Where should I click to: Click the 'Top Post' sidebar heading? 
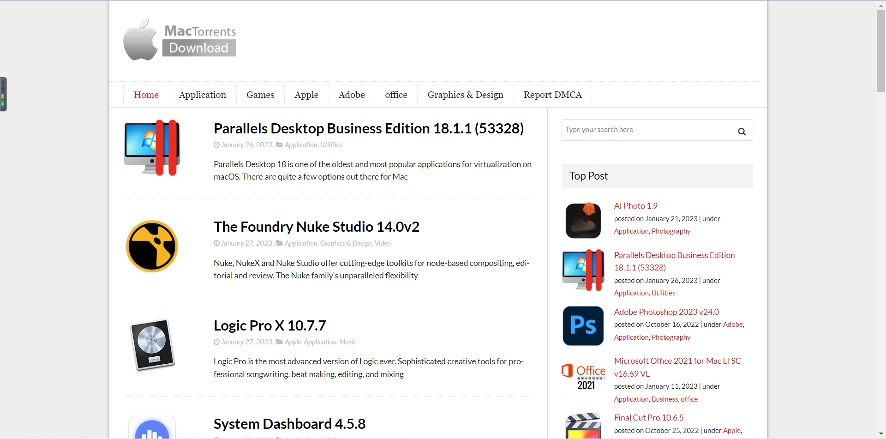pos(588,176)
